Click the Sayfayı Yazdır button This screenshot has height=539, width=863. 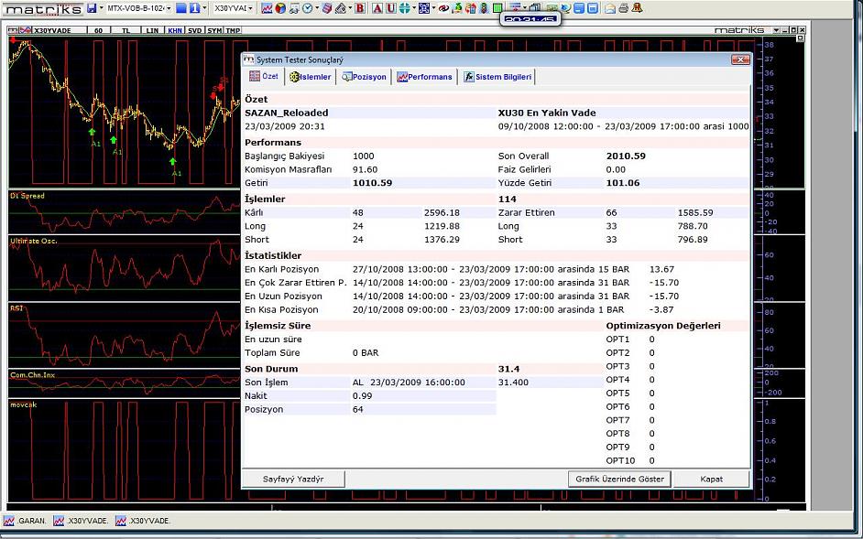(x=293, y=479)
